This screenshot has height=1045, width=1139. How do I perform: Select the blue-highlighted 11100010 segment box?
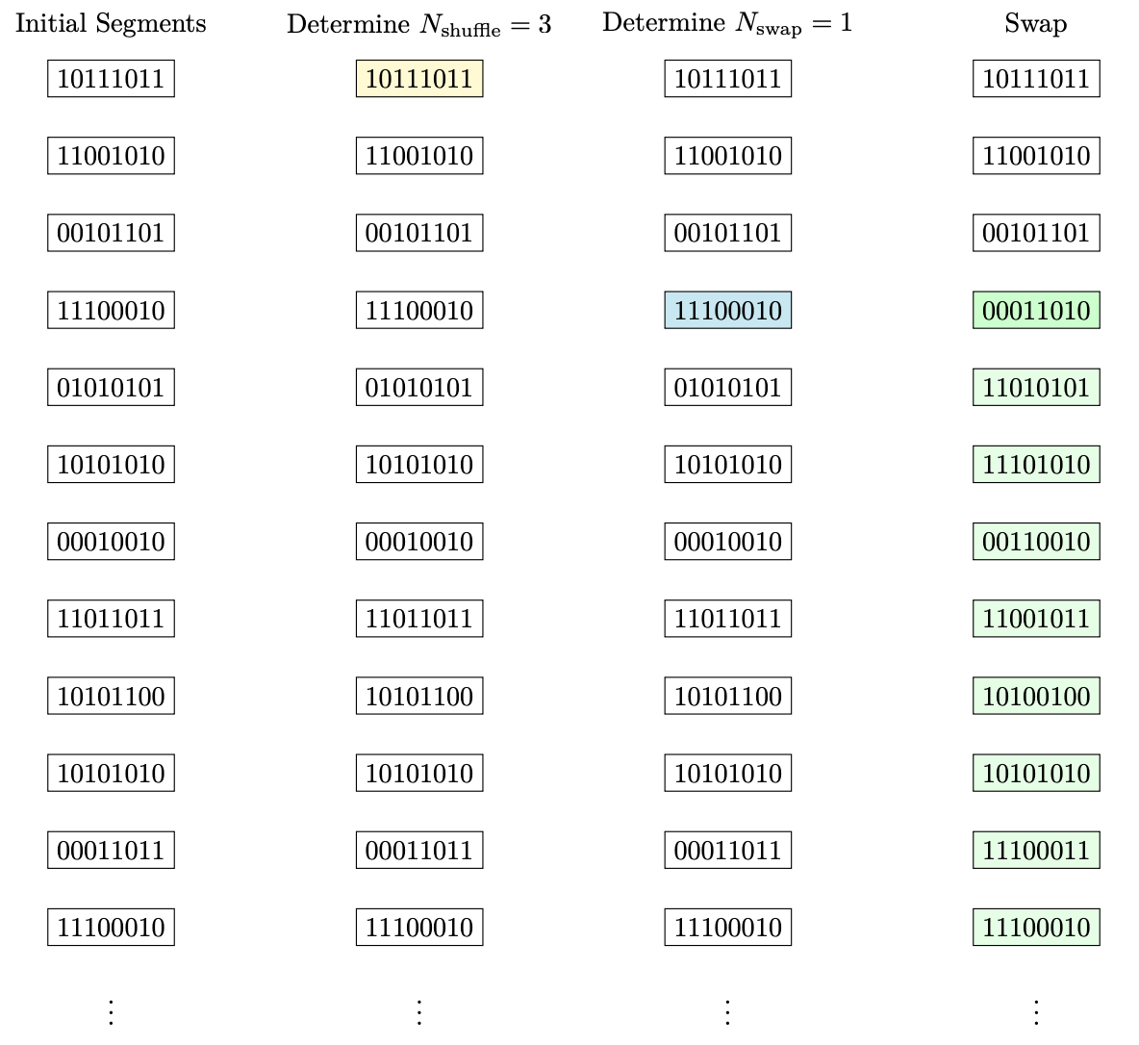(727, 311)
